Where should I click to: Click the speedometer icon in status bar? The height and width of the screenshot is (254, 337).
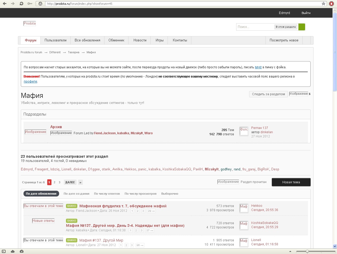pos(22,251)
